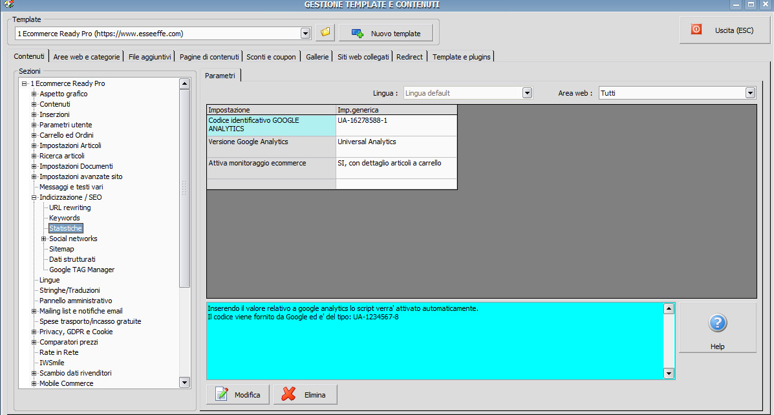The width and height of the screenshot is (774, 415).
Task: Collapse the root 1 Ecommerce Ready Pro node
Action: [x=24, y=83]
